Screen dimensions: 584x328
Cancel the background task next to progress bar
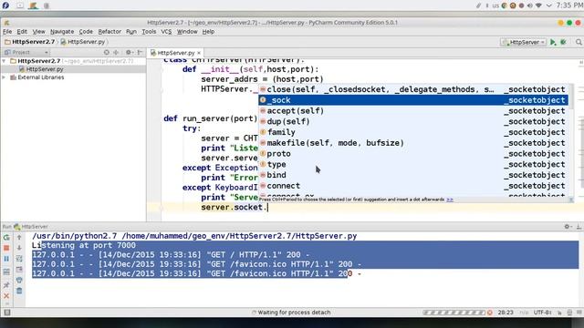(490, 313)
